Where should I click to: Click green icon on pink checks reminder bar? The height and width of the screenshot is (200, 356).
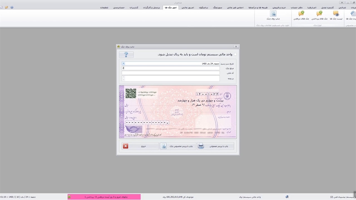pos(69,197)
